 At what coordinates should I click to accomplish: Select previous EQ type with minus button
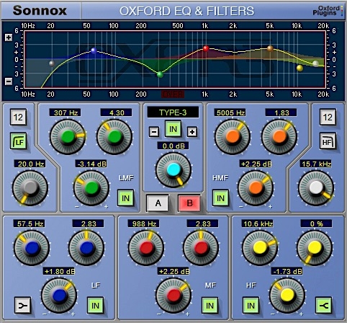pos(154,132)
